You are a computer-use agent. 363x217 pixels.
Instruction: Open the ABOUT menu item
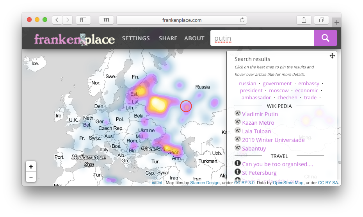pyautogui.click(x=194, y=38)
